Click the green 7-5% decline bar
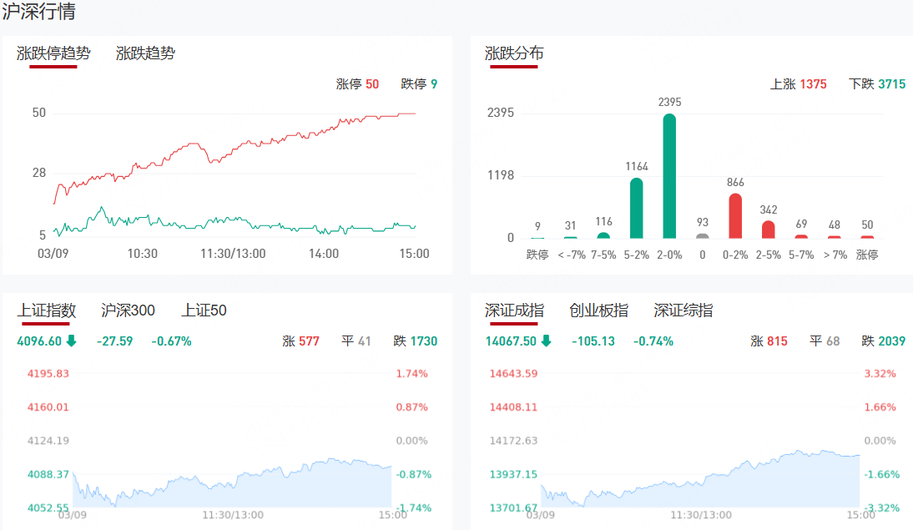Viewport: 913px width, 530px height. 603,235
